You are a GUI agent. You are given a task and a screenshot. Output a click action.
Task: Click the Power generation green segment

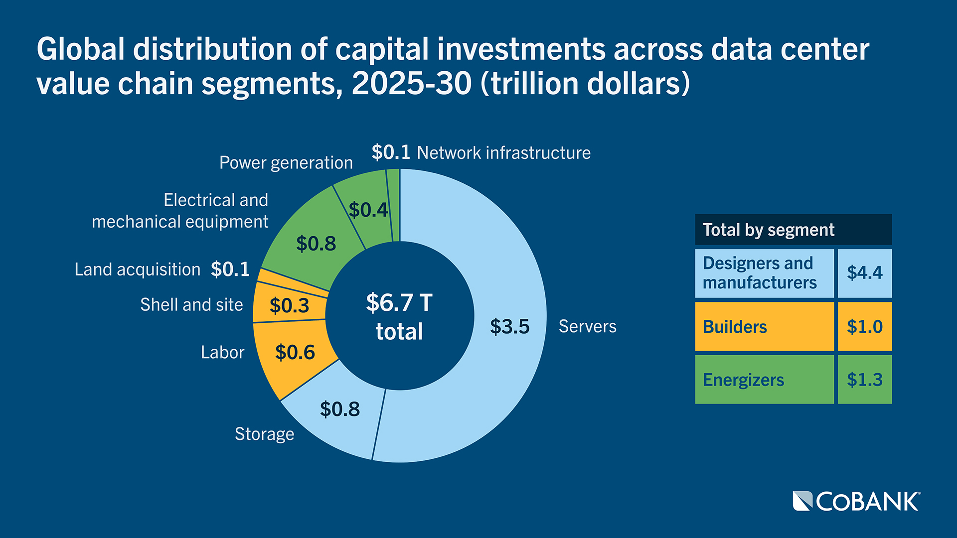pyautogui.click(x=369, y=209)
